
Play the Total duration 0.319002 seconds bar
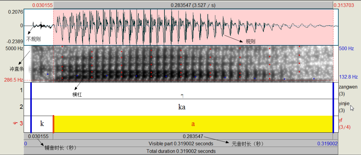[x=181, y=151]
